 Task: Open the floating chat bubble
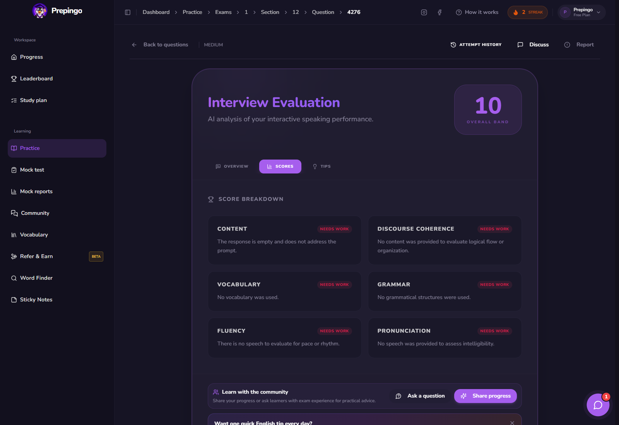tap(598, 405)
